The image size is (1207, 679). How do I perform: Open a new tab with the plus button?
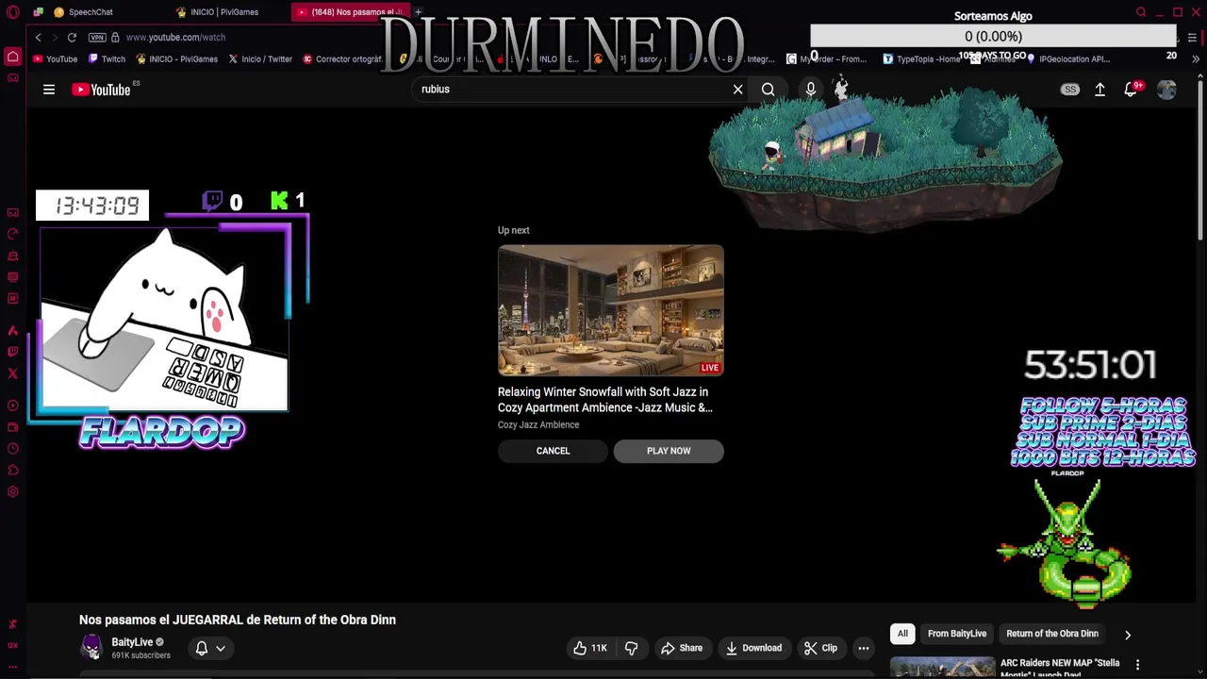tap(418, 12)
